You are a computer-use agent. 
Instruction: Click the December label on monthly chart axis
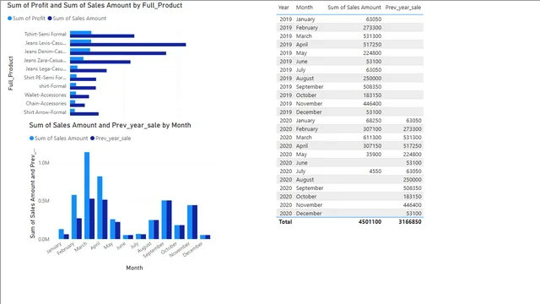(x=193, y=249)
